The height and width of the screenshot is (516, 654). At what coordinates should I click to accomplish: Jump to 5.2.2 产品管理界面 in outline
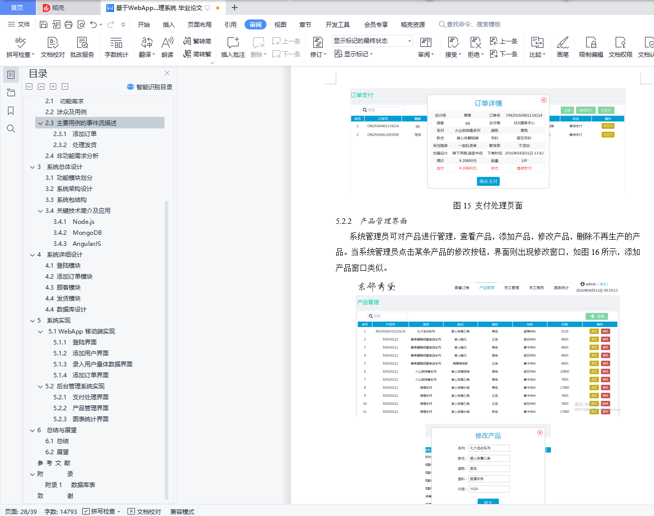[81, 408]
